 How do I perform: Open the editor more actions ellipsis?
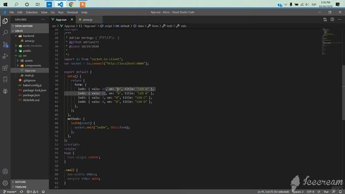pyautogui.click(x=340, y=19)
